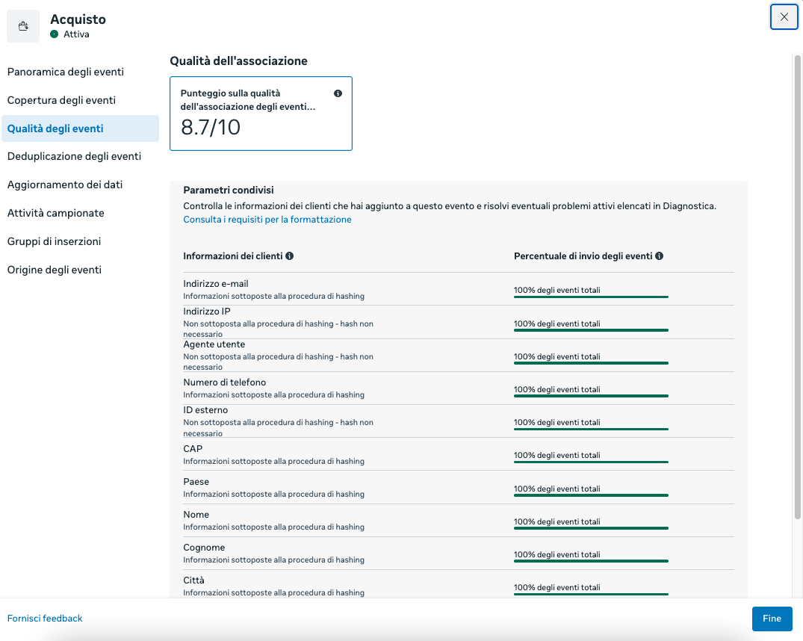Click the vertical scrollbar on the right

[x=797, y=284]
